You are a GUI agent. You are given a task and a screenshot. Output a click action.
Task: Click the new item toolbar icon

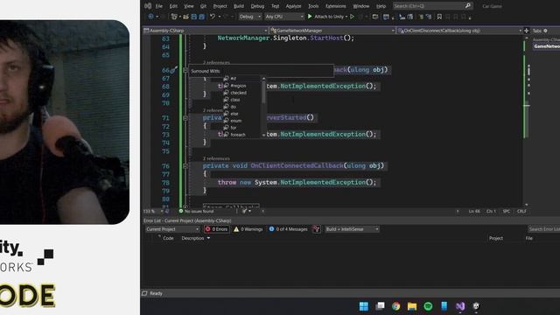174,17
